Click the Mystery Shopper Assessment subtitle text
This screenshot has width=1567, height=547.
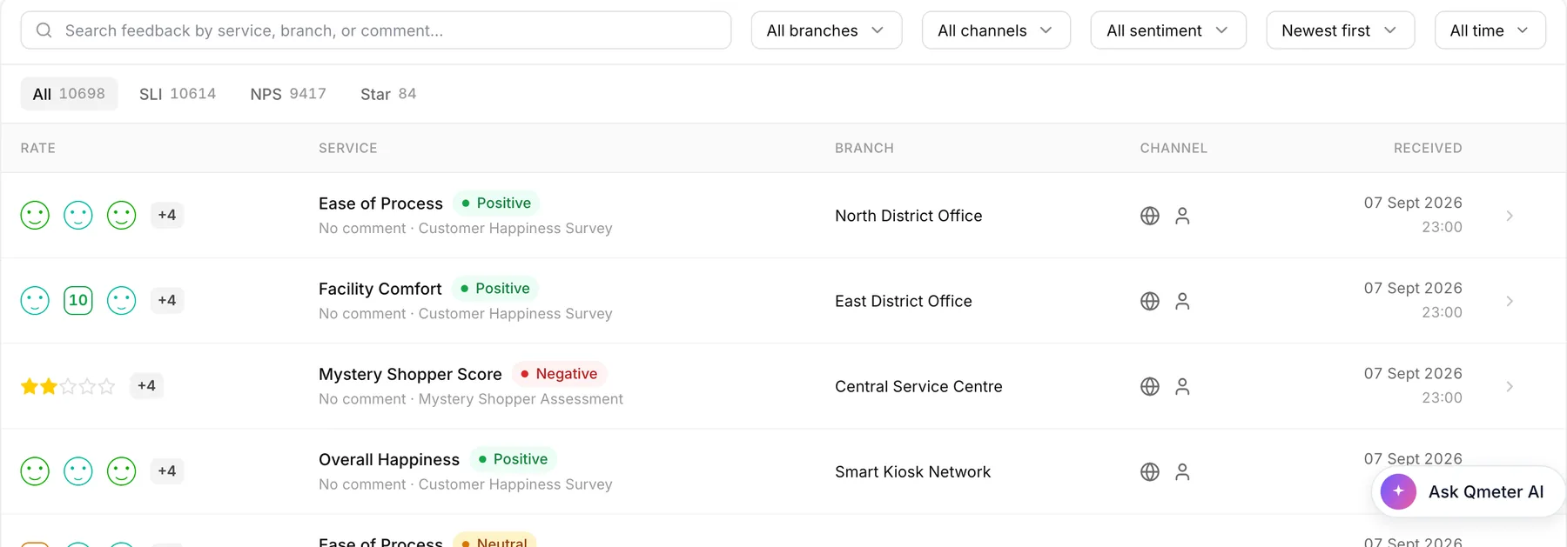coord(521,399)
